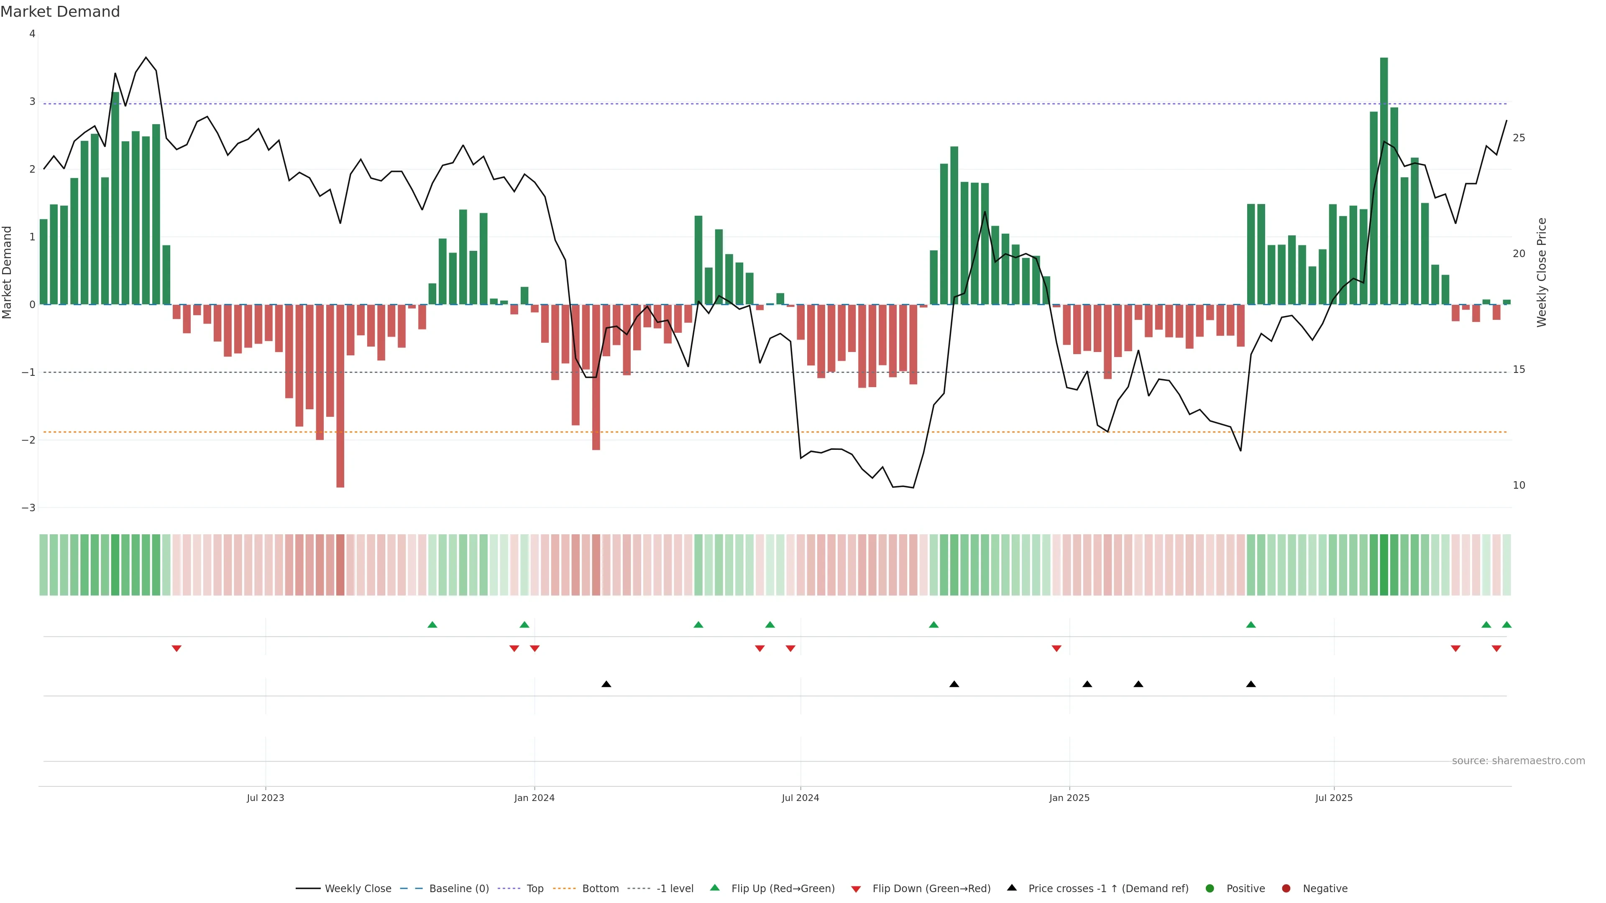Click the red Flip Down legend triangle
Screen dimensions: 1606x903
tap(856, 889)
